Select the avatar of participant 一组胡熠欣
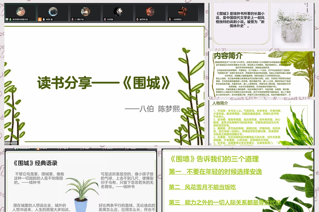This screenshot has width=319, height=212. click(x=183, y=12)
